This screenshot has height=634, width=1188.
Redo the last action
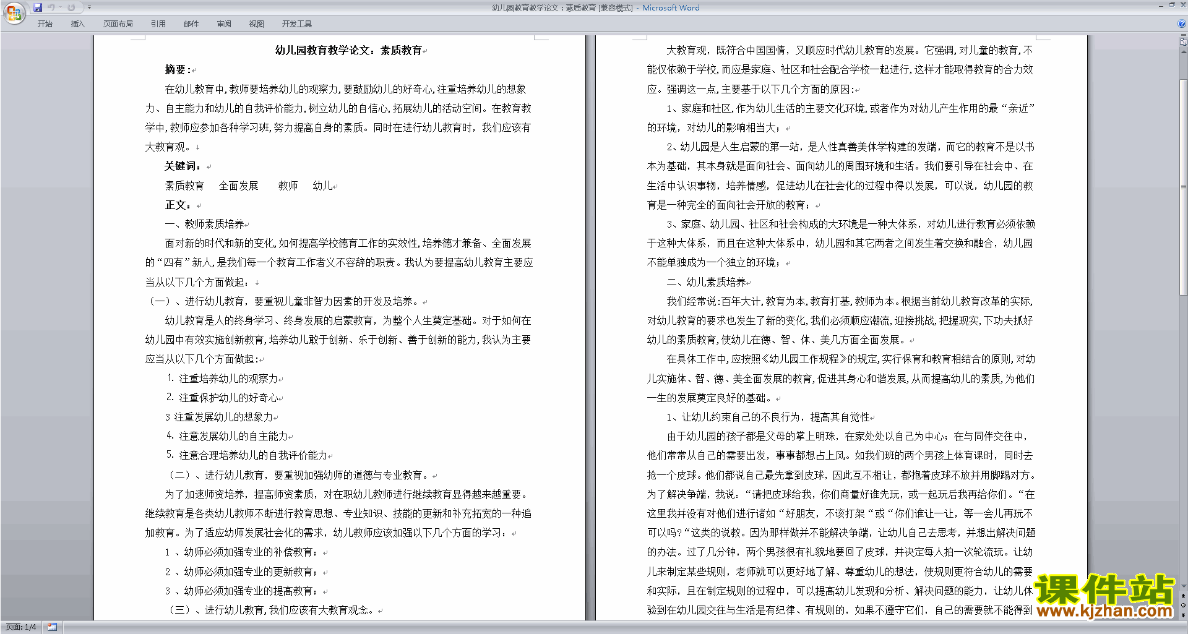[x=71, y=7]
